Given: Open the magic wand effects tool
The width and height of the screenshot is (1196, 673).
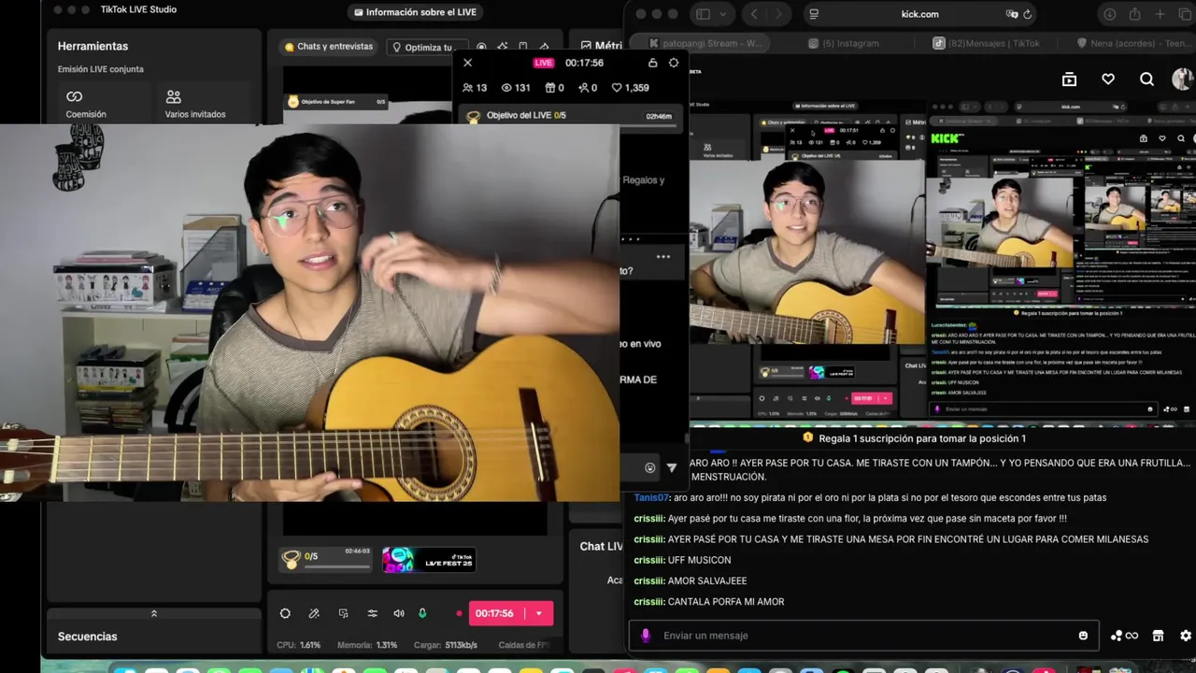Looking at the screenshot, I should tap(314, 613).
